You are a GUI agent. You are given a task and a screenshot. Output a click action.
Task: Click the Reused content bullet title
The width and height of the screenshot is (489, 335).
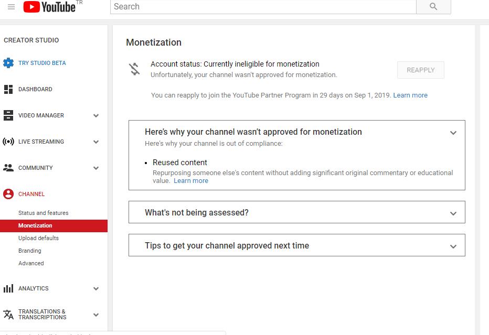(x=179, y=163)
